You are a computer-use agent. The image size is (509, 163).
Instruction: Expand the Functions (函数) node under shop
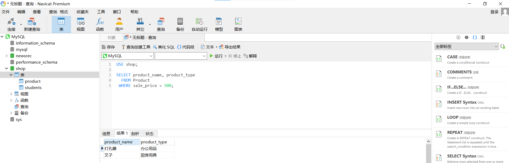tap(11, 100)
